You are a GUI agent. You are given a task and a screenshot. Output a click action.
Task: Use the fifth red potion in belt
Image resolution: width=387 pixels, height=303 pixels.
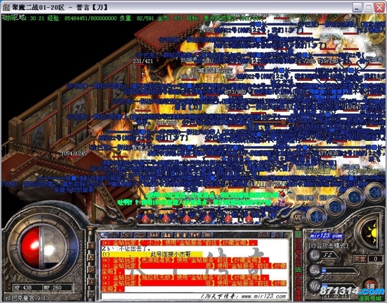[x=228, y=218]
